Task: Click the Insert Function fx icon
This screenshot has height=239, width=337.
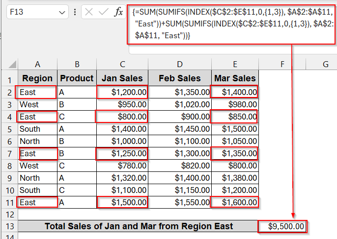Action: pyautogui.click(x=118, y=12)
